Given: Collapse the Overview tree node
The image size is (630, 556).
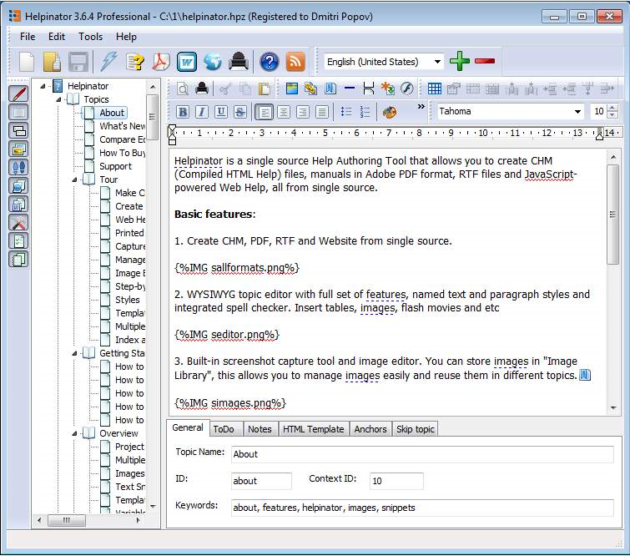Looking at the screenshot, I should [74, 433].
